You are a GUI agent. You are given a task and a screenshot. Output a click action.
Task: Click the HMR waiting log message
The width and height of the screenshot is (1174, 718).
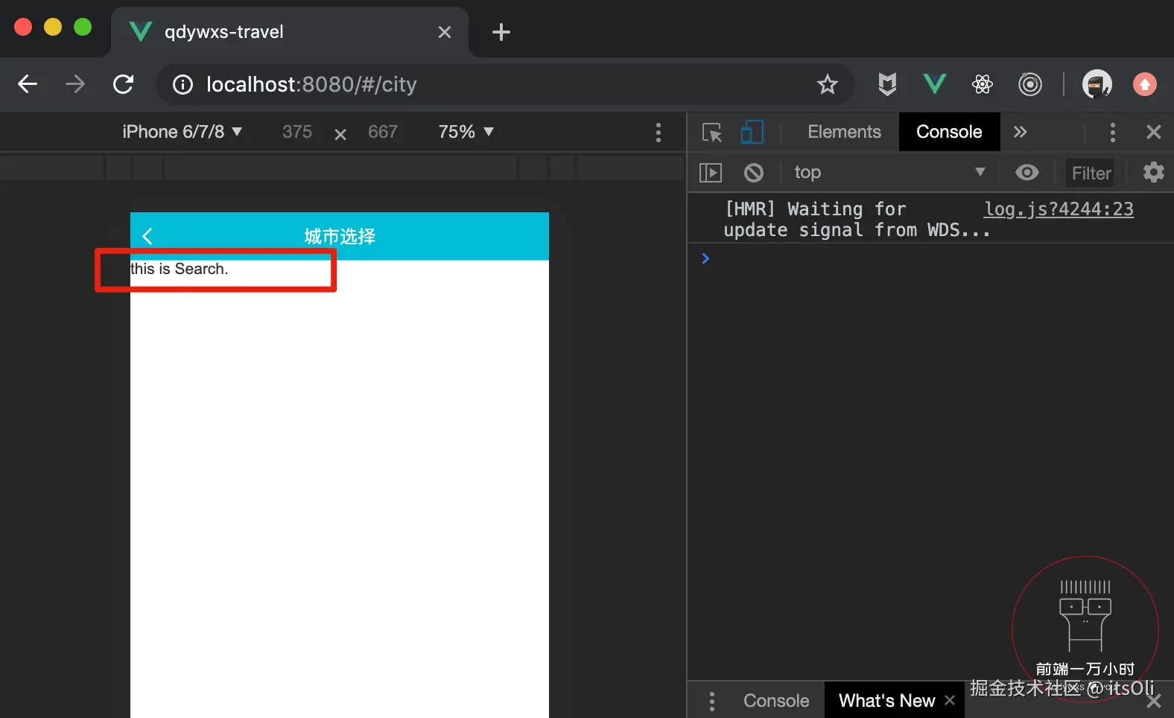point(857,220)
